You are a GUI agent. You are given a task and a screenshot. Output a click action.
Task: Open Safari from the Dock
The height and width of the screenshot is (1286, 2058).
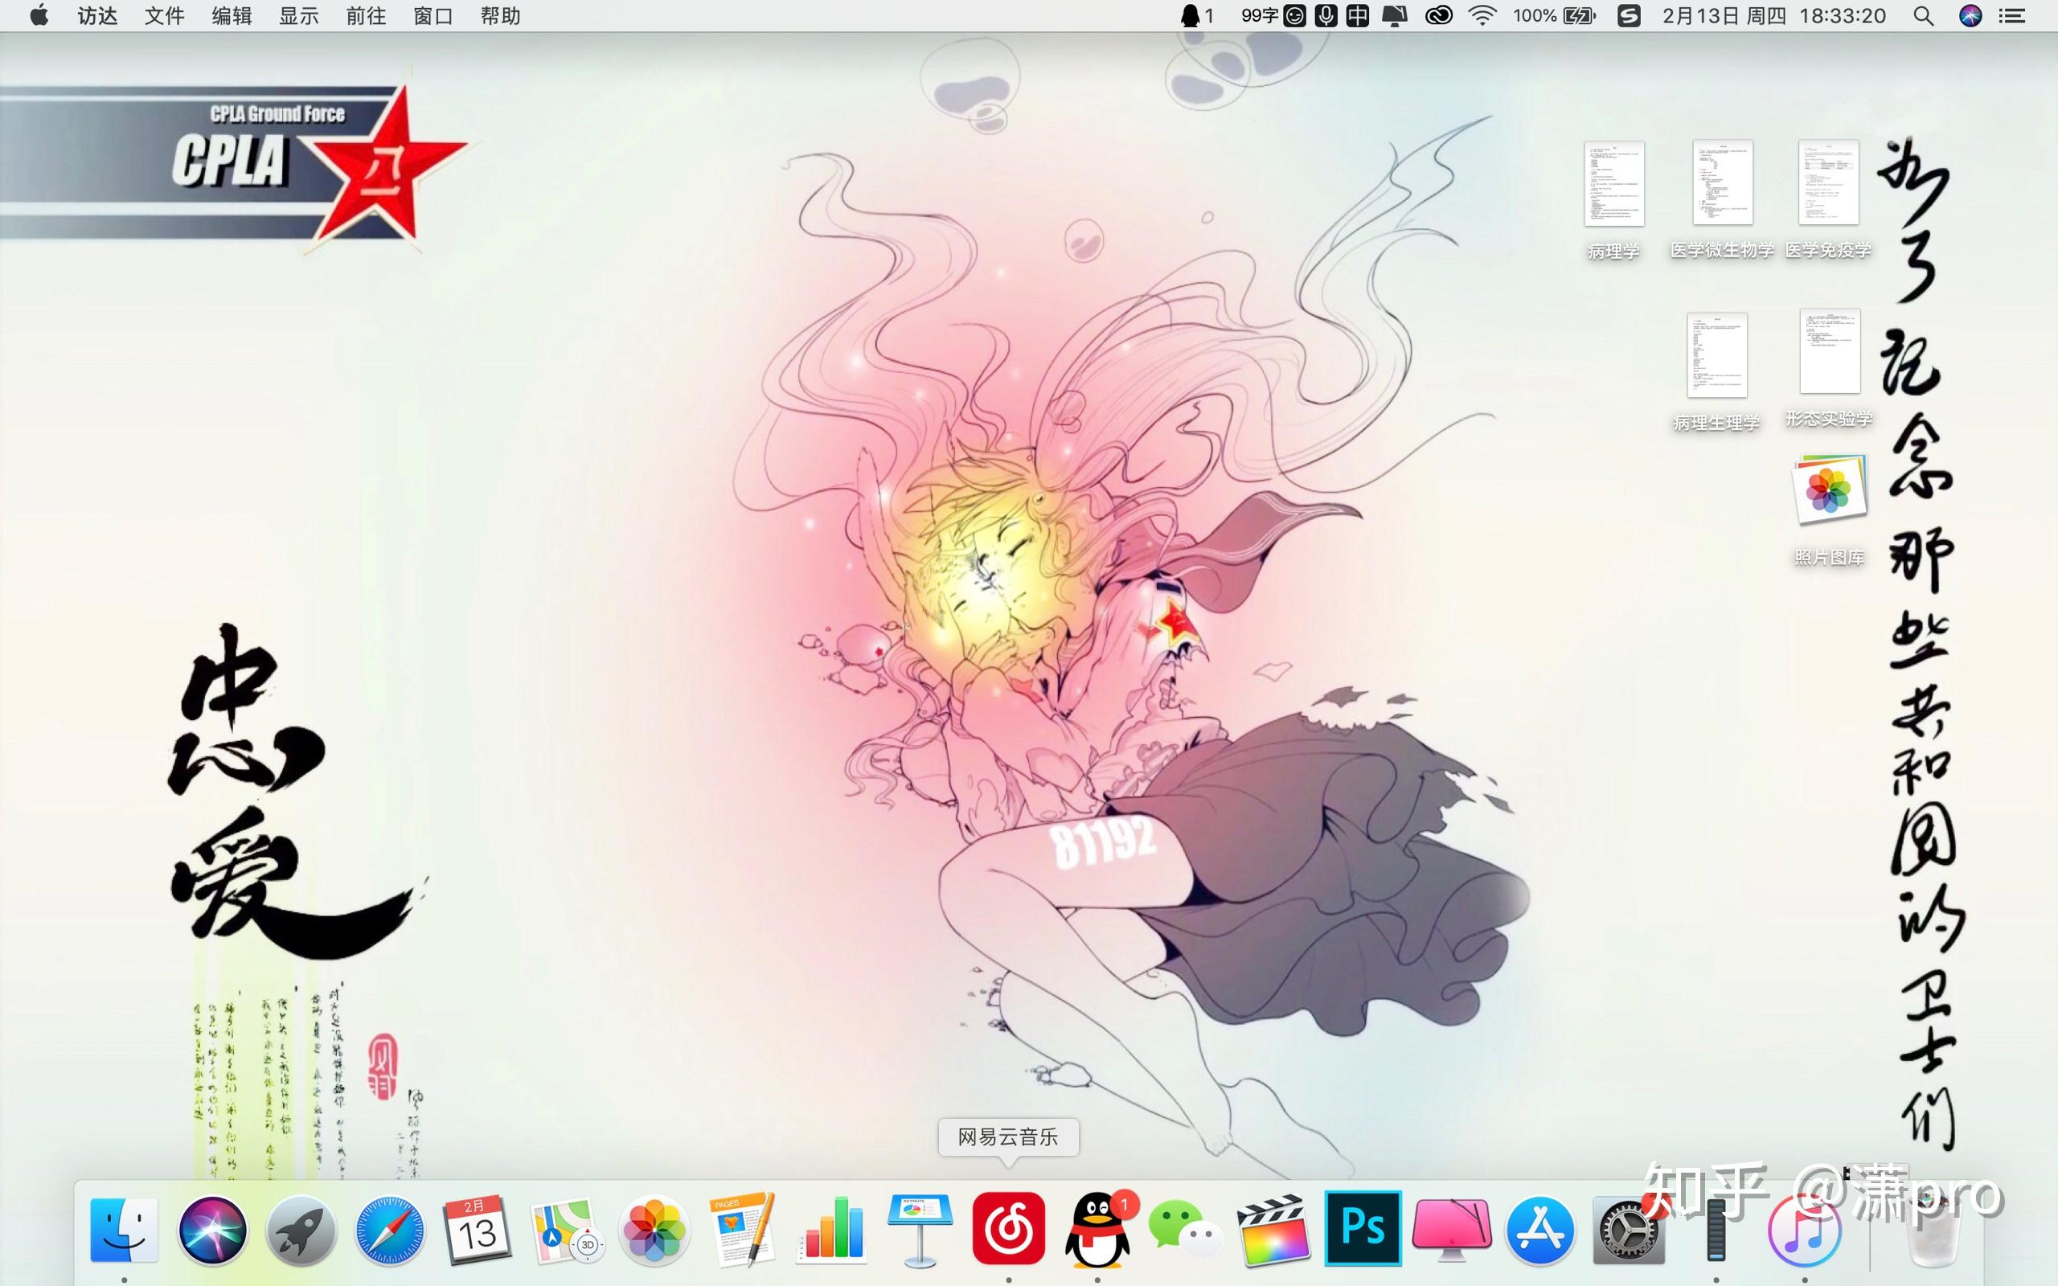click(x=389, y=1230)
